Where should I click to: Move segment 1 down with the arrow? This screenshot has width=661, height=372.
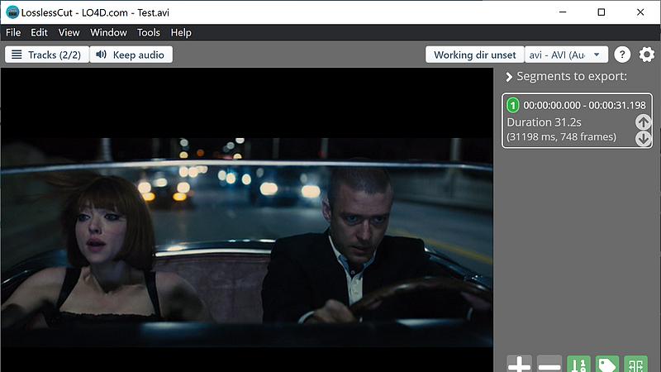point(644,138)
